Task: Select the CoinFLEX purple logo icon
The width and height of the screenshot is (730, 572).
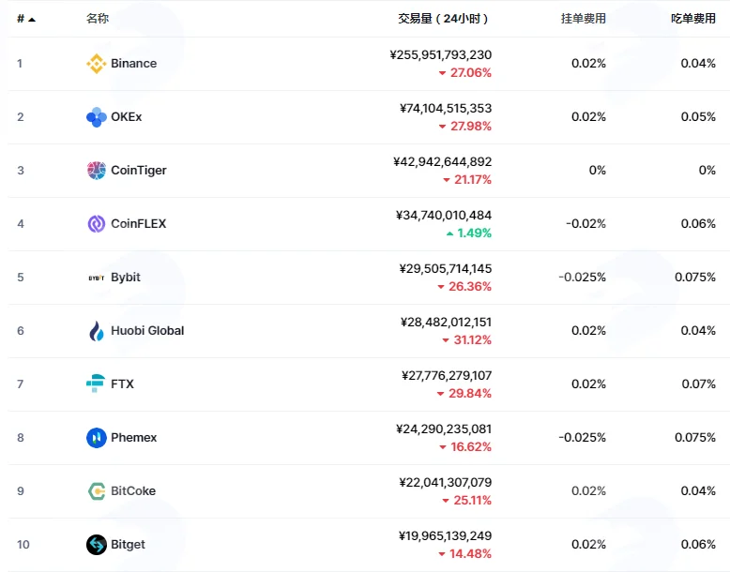Action: pyautogui.click(x=97, y=224)
